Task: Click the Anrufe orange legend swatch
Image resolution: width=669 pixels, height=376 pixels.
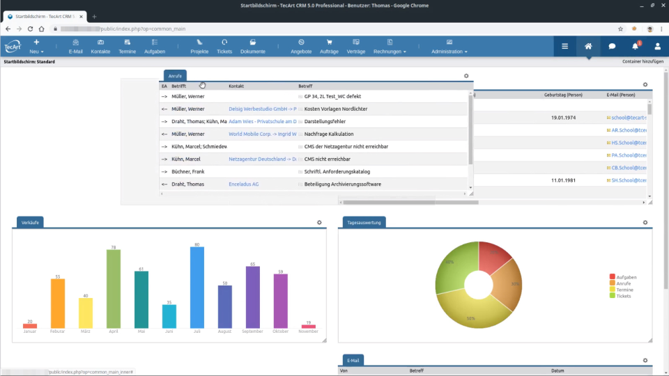Action: point(613,283)
